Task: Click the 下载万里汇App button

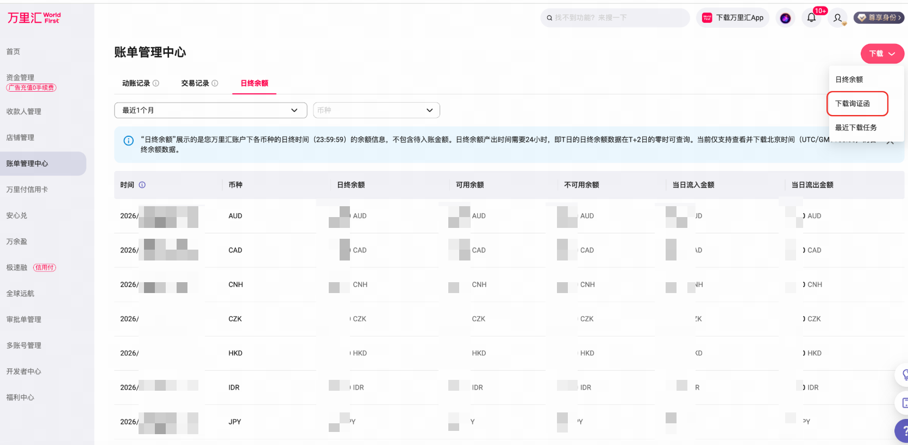Action: [732, 18]
